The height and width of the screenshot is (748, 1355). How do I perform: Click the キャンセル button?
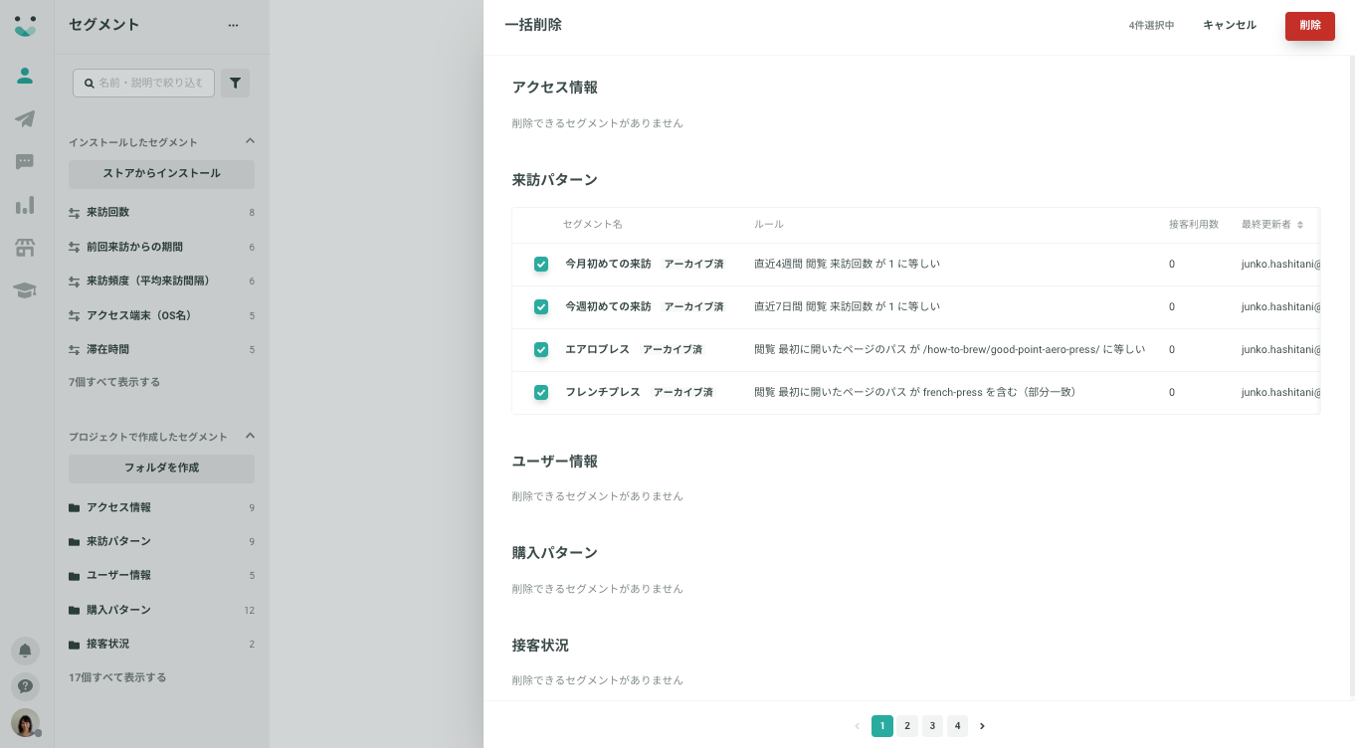(x=1230, y=26)
